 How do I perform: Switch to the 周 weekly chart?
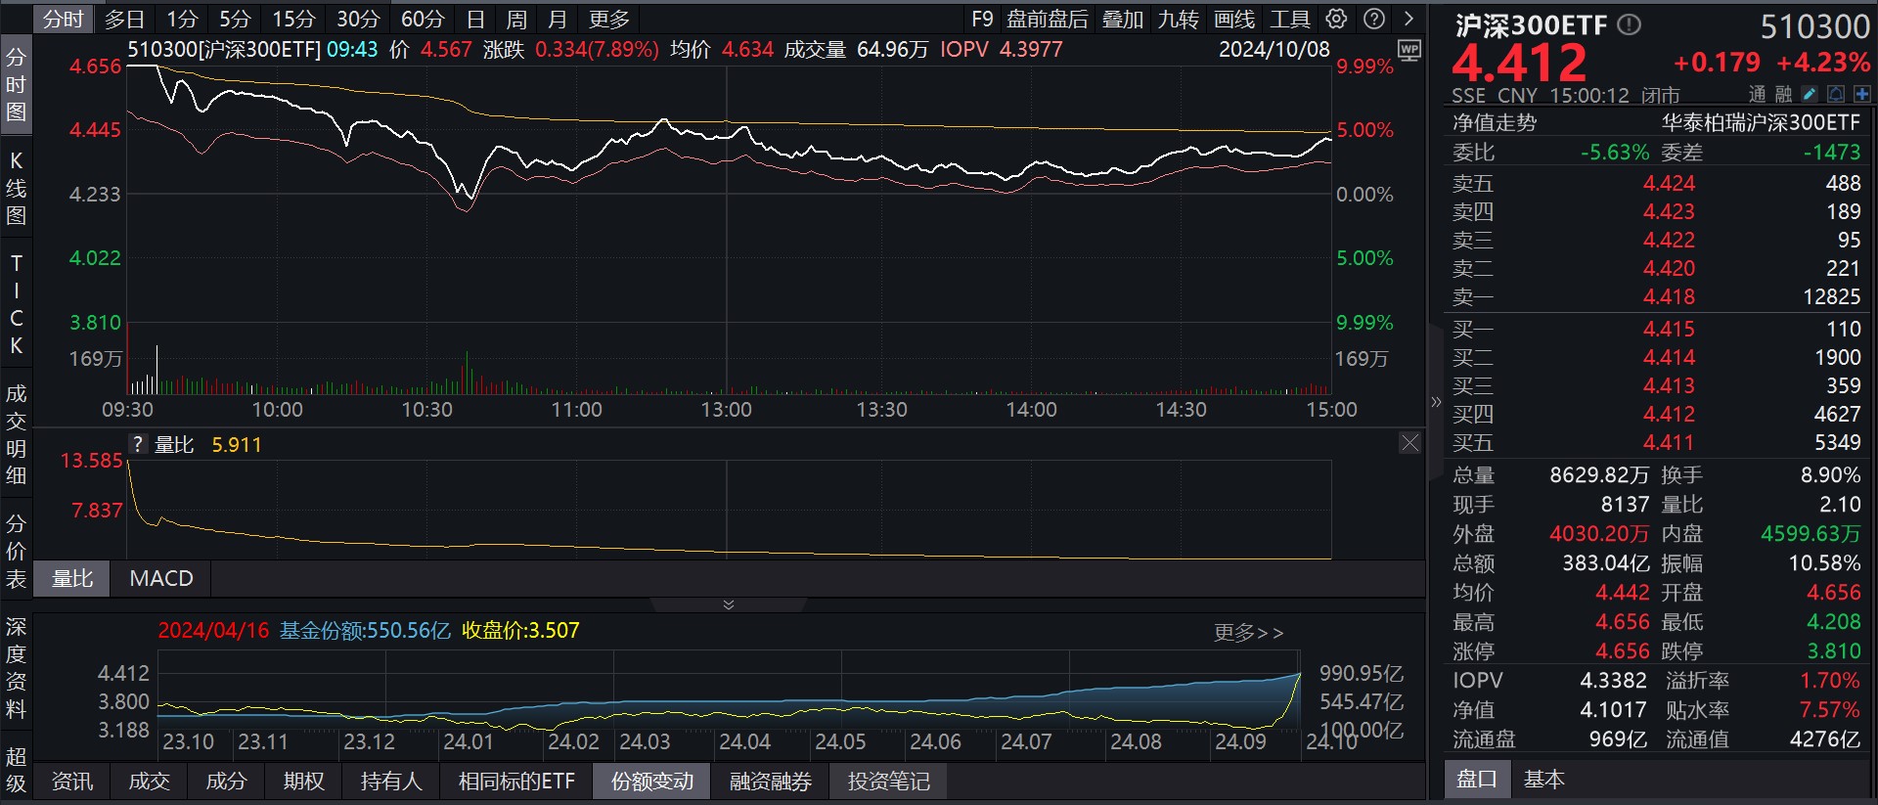click(516, 20)
